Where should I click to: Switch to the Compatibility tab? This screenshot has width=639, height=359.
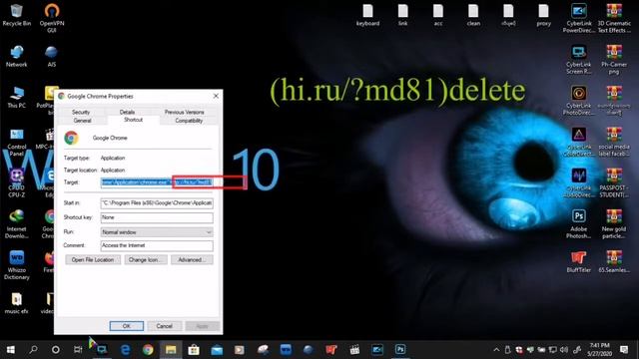pyautogui.click(x=189, y=121)
